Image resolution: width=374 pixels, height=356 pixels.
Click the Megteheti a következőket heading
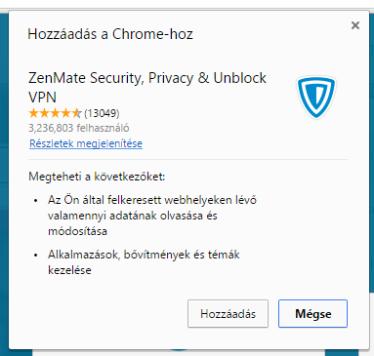pyautogui.click(x=97, y=177)
